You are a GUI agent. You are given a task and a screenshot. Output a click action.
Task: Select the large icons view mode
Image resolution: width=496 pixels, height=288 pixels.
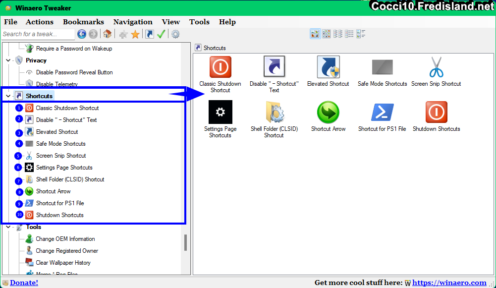coord(315,34)
